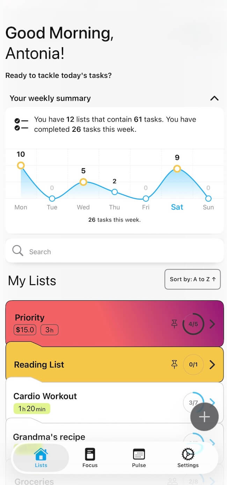The width and height of the screenshot is (227, 485).
Task: Open Reading List using its chevron
Action: click(212, 365)
